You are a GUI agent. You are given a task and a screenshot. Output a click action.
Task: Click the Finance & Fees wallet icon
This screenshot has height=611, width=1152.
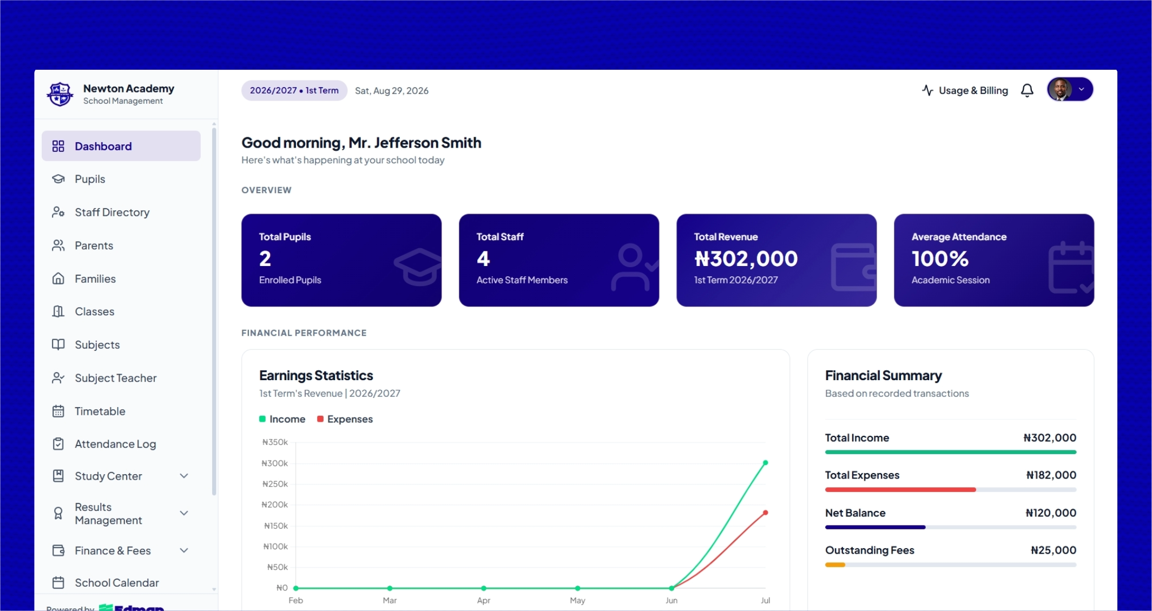click(x=58, y=550)
